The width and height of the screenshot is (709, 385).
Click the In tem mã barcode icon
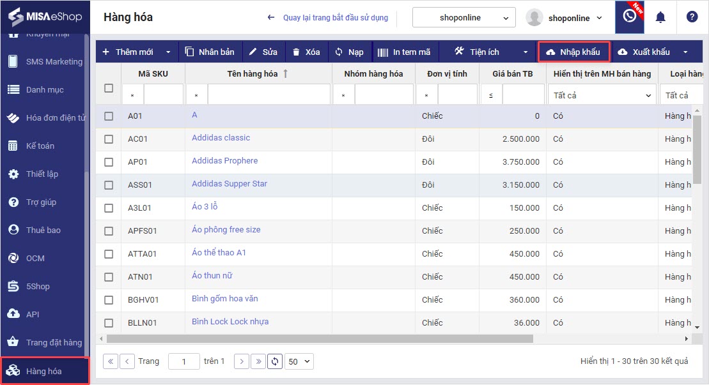(x=383, y=52)
